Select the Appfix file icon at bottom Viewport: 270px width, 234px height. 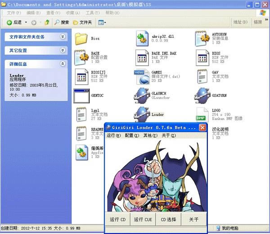pos(82,153)
